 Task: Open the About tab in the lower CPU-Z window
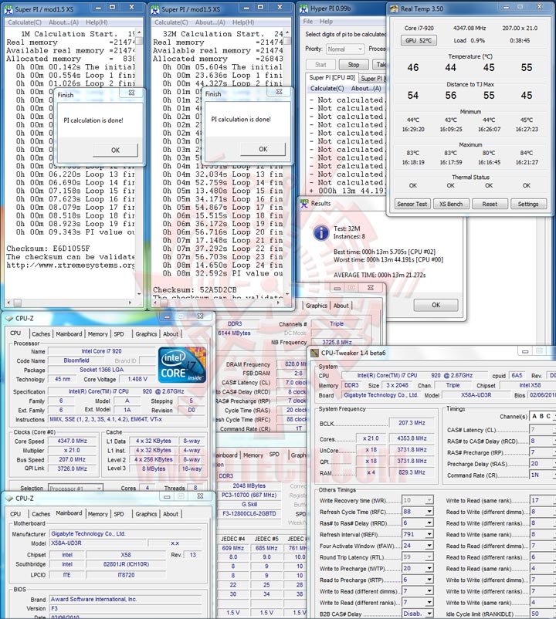171,514
